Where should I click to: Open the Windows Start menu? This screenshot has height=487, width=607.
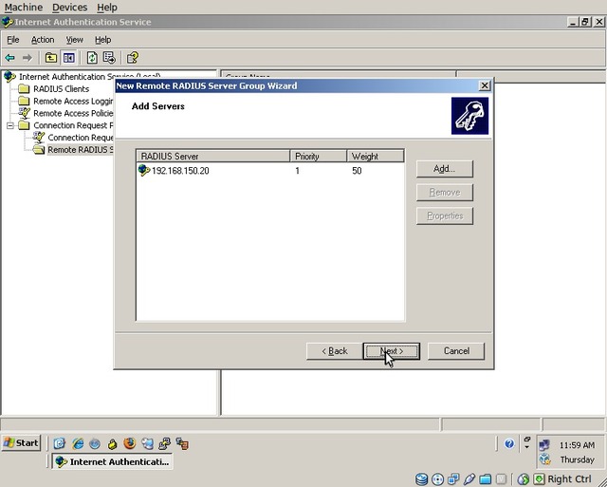point(22,443)
